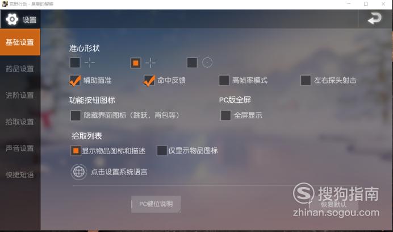
Task: Click the globe language icon
Action: (79, 172)
